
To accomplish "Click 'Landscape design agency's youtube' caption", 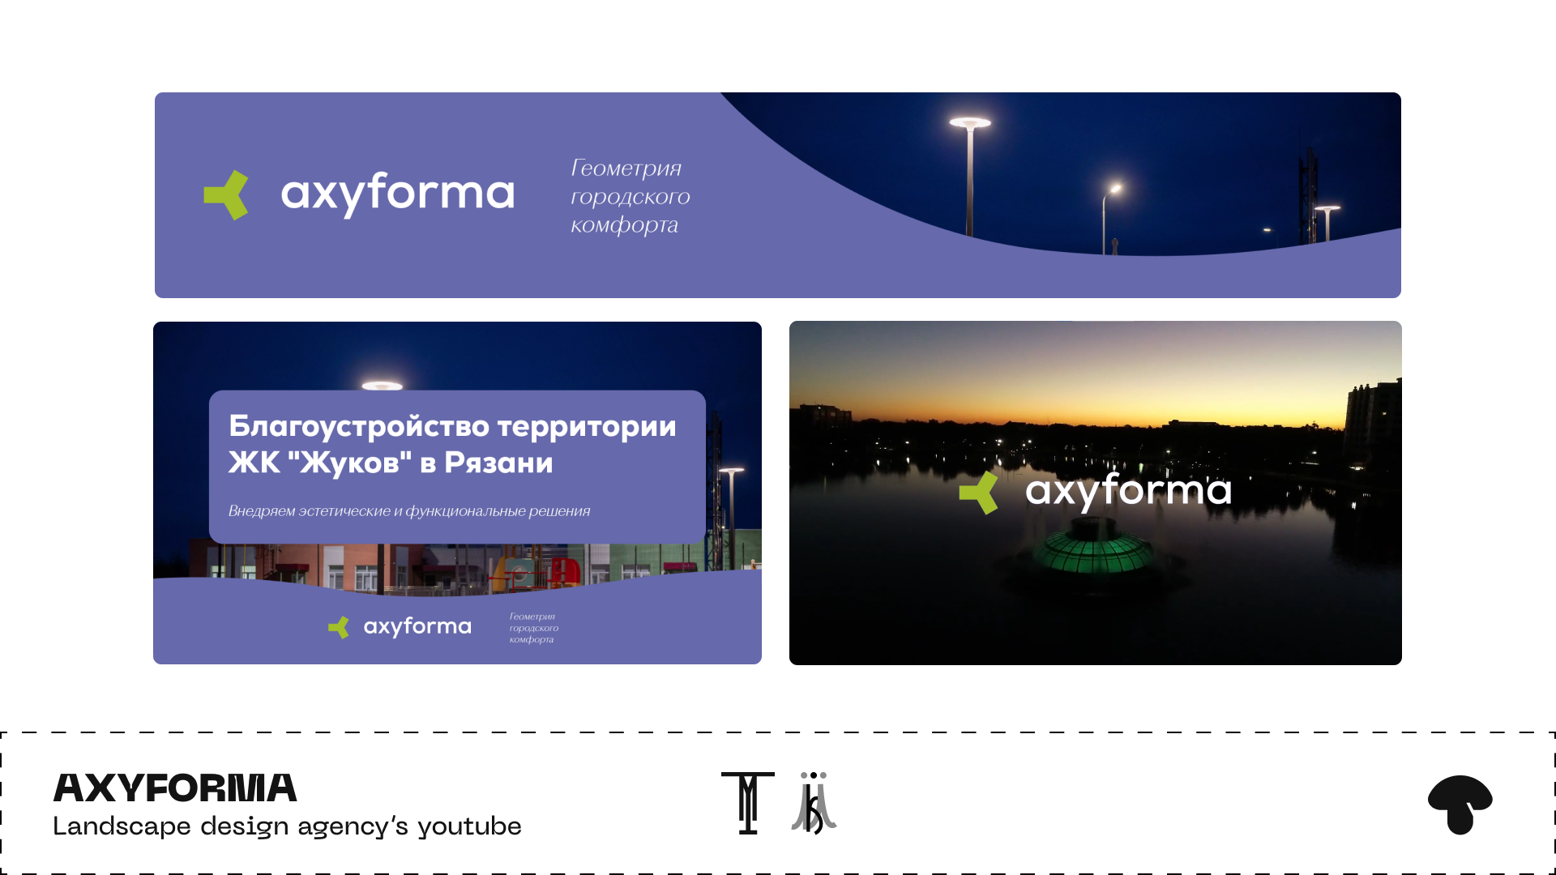I will pos(287,826).
